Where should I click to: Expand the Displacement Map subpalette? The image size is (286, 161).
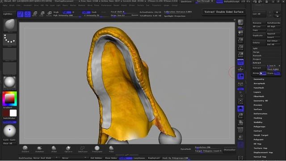(x=263, y=153)
